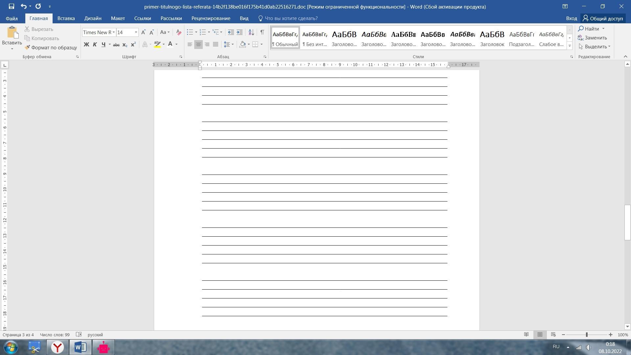631x355 pixels.
Task: Open the Рецензирование tab
Action: (211, 18)
